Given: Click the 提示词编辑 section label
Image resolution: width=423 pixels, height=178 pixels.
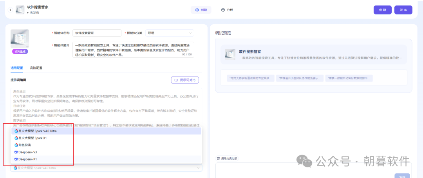Looking at the screenshot, I should (x=18, y=80).
